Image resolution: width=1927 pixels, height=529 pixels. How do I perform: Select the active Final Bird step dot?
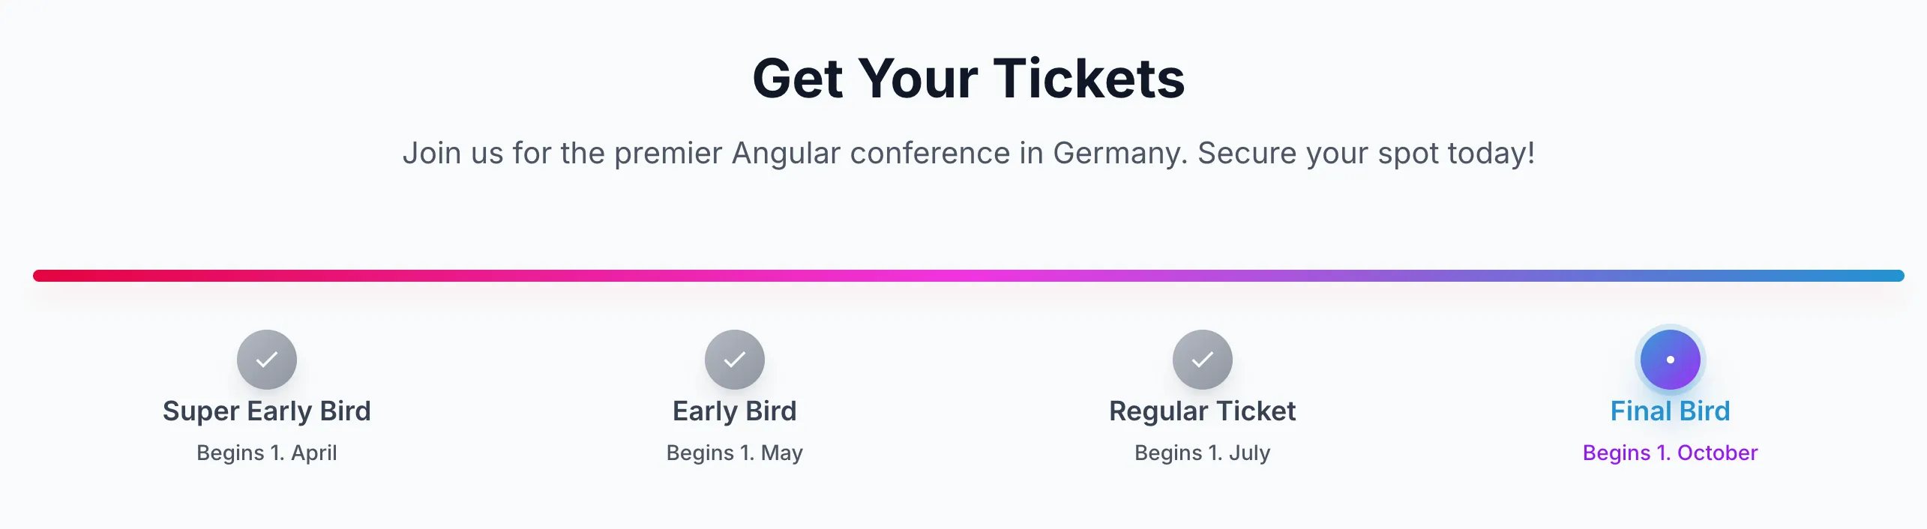(1671, 360)
